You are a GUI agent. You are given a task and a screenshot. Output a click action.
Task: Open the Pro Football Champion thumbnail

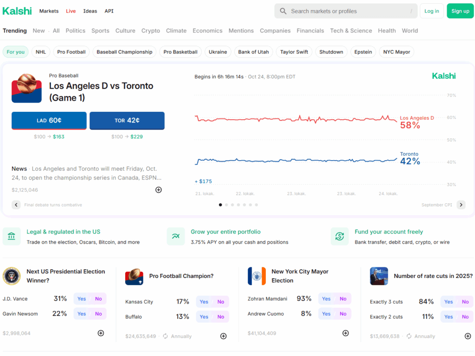tap(134, 276)
